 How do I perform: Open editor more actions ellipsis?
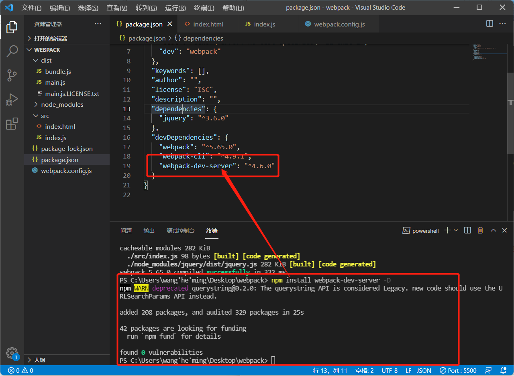503,24
